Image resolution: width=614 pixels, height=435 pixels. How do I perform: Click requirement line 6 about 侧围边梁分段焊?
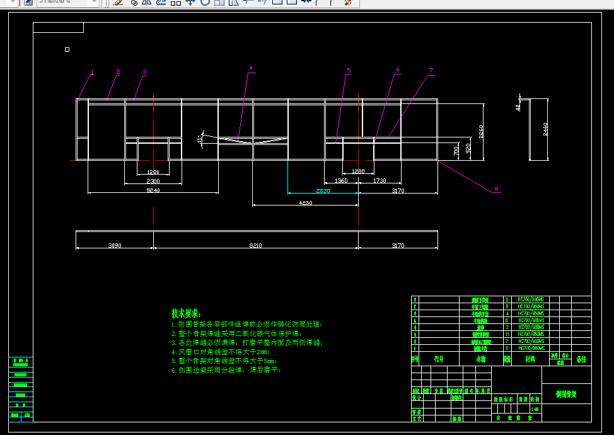click(x=226, y=370)
